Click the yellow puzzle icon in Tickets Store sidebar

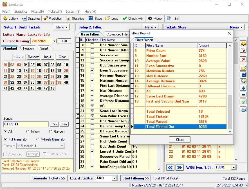[x=243, y=43]
